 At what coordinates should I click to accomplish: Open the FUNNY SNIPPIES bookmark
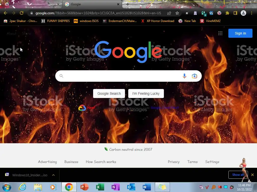[55, 21]
